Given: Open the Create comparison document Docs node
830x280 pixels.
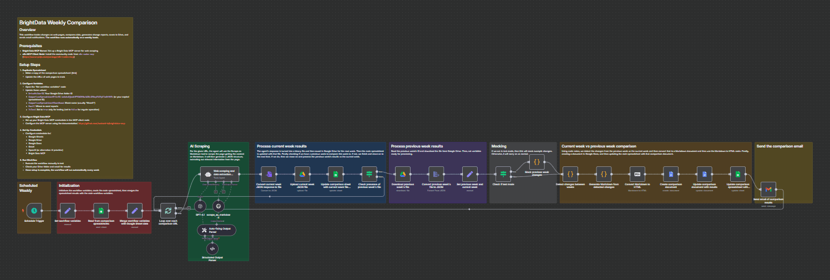Looking at the screenshot, I should [x=670, y=174].
